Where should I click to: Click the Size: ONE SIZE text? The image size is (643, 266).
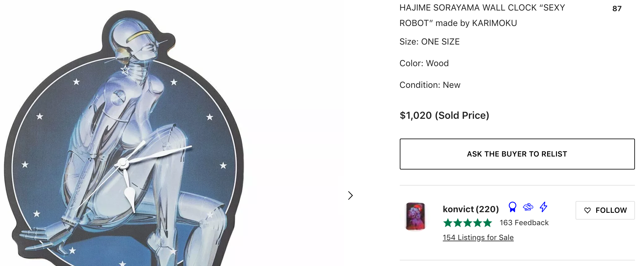click(429, 41)
